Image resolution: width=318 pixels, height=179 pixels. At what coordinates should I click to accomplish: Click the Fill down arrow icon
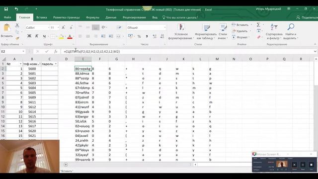(x=259, y=31)
